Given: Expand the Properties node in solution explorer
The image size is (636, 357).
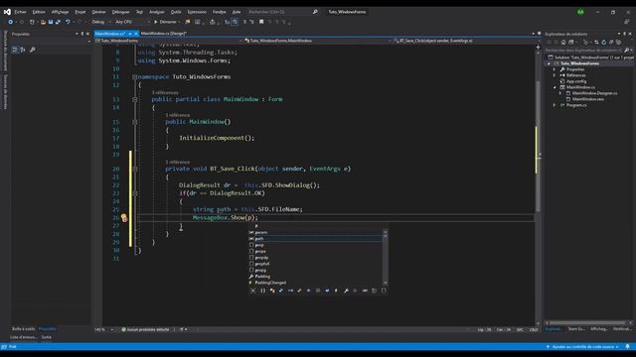Looking at the screenshot, I should point(555,69).
